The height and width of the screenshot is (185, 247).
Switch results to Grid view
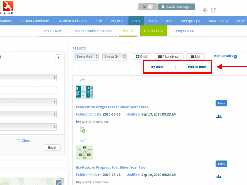click(141, 57)
